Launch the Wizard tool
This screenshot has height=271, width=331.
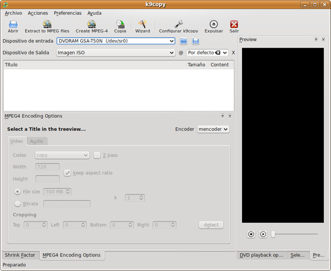point(142,24)
